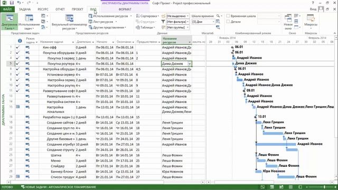Click the zoom in plus on status bar
This screenshot has height=190, width=338.
336,187
